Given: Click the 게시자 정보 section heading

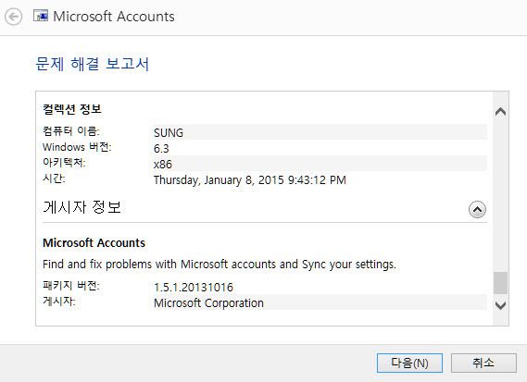Looking at the screenshot, I should pos(82,207).
